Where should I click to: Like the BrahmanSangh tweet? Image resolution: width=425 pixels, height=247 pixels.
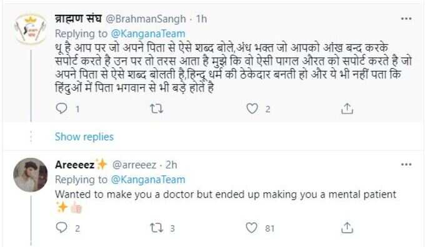(252, 109)
